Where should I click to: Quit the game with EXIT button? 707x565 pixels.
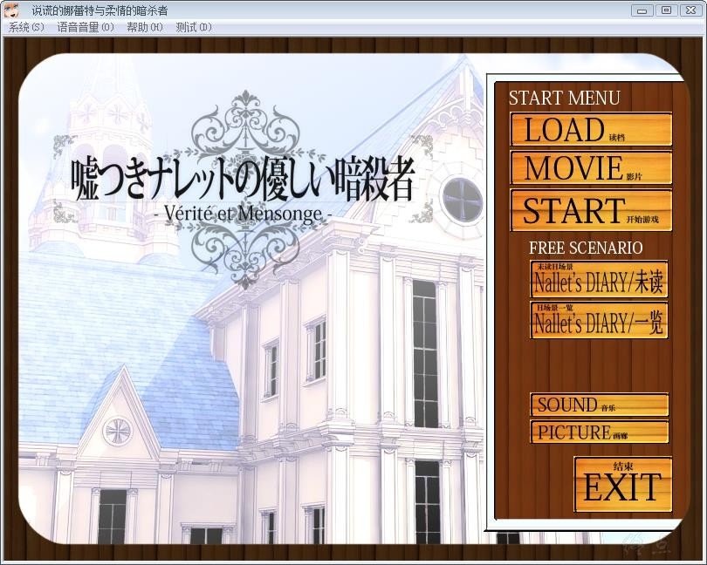623,485
